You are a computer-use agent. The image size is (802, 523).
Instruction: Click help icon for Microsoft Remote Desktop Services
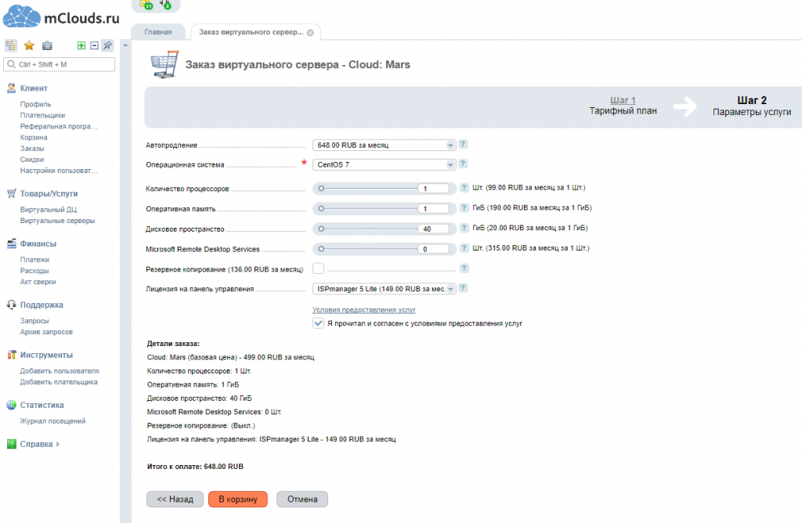coord(464,248)
